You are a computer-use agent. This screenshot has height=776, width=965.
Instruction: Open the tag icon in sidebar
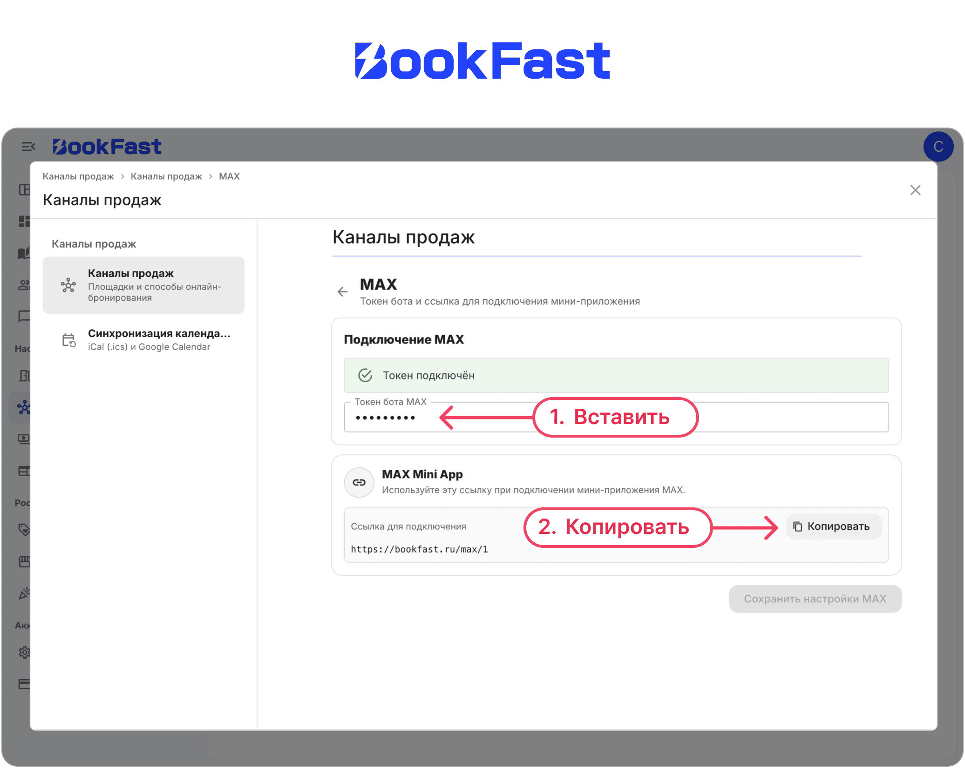24,529
